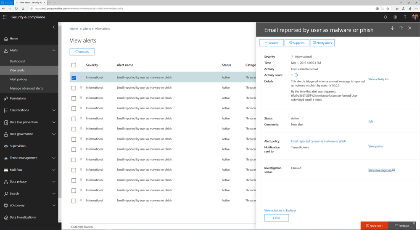
Task: Open the app launcher waffle icon
Action: (x=5, y=17)
